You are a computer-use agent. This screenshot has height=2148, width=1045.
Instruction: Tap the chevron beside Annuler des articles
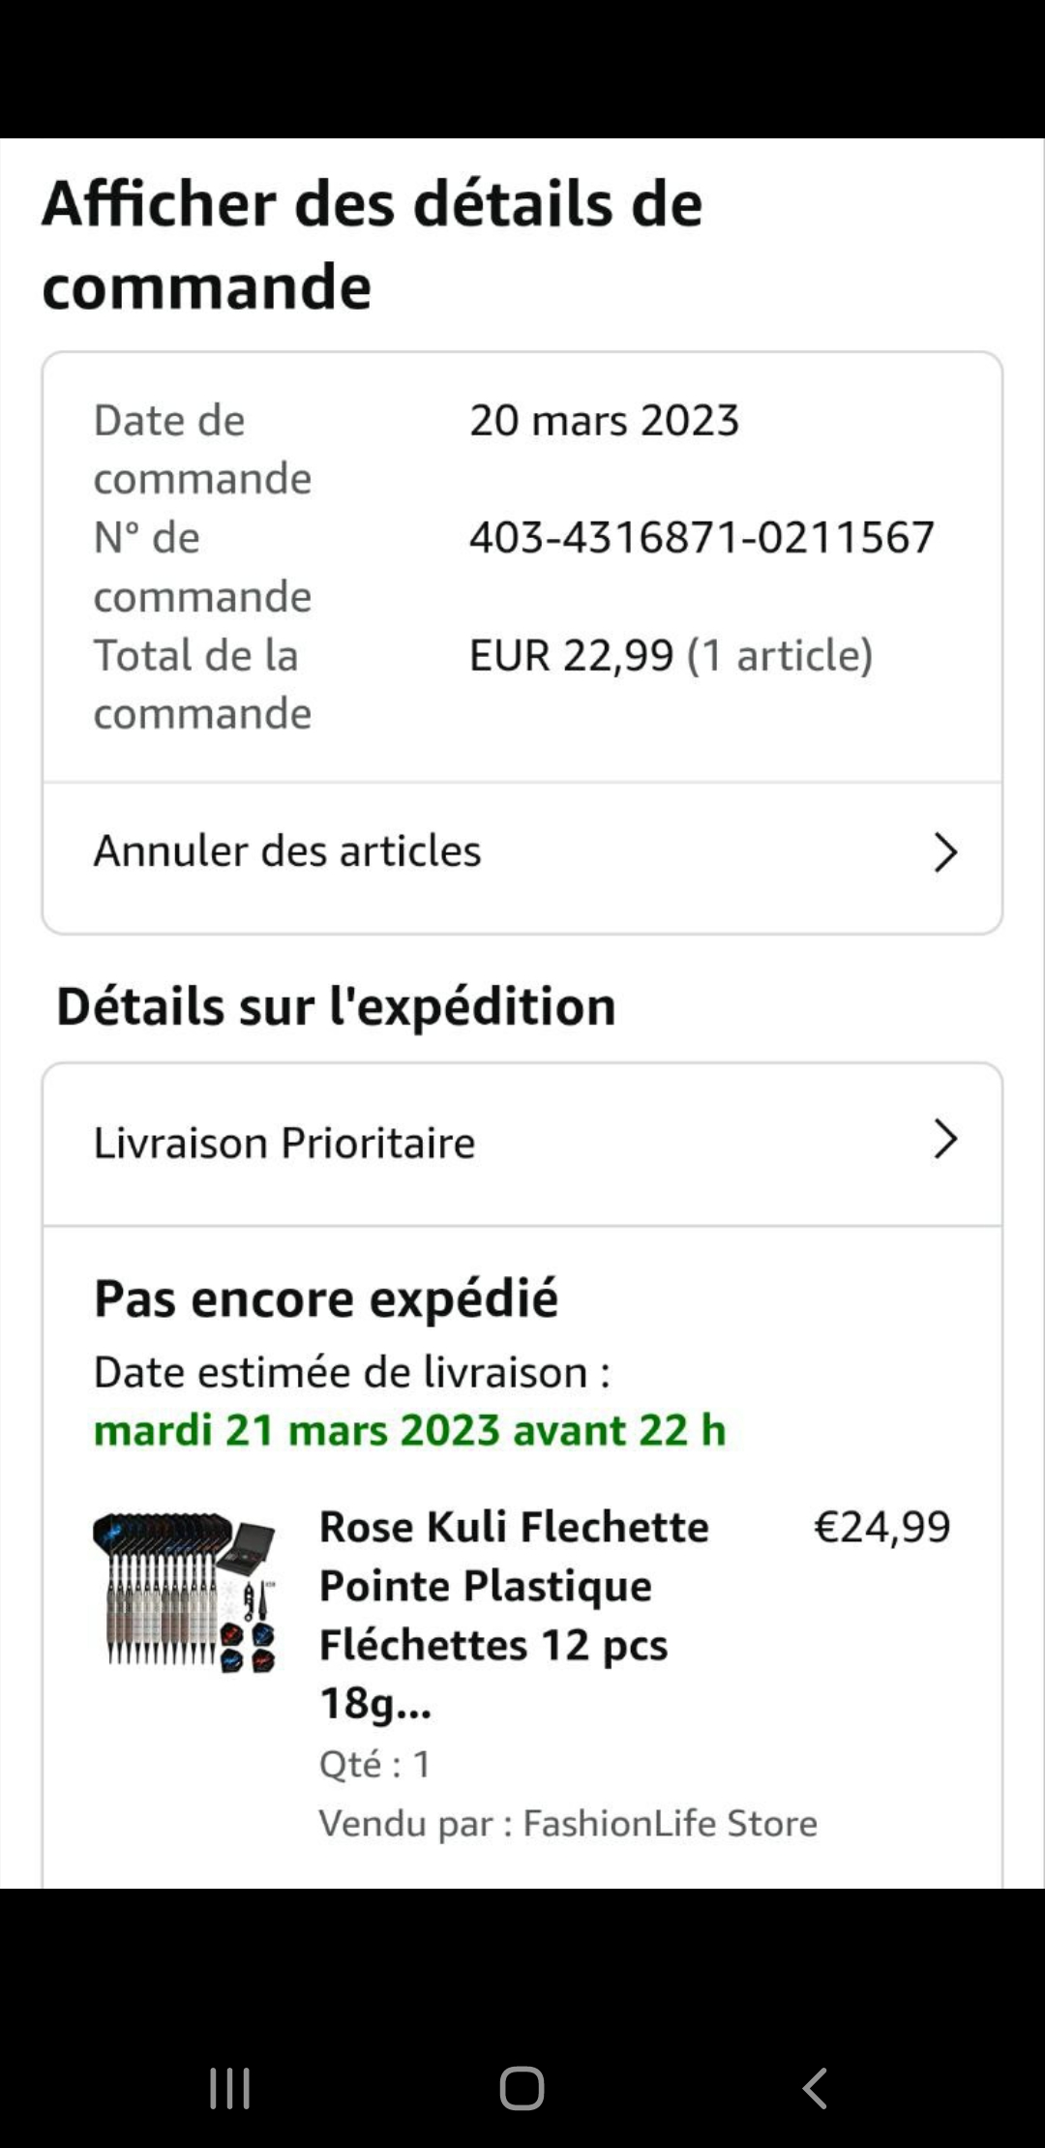(x=945, y=852)
